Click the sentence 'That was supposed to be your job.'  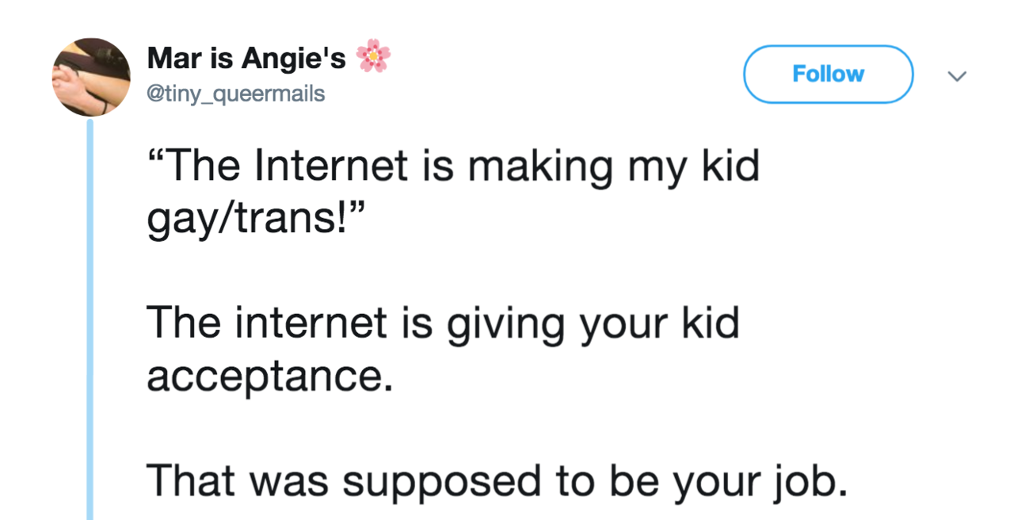point(497,481)
